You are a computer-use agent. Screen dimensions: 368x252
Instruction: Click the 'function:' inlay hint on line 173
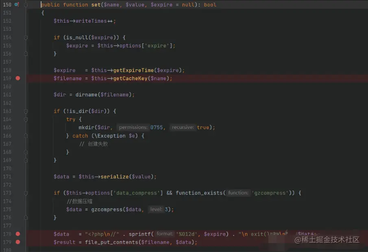238,193
